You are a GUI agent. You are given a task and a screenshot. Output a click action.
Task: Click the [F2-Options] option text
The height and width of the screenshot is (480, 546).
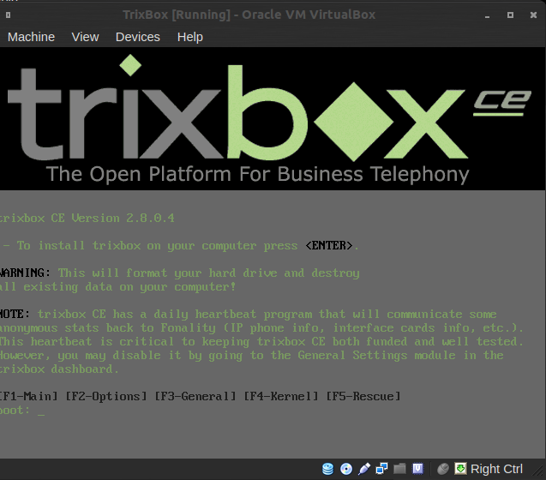coord(106,396)
